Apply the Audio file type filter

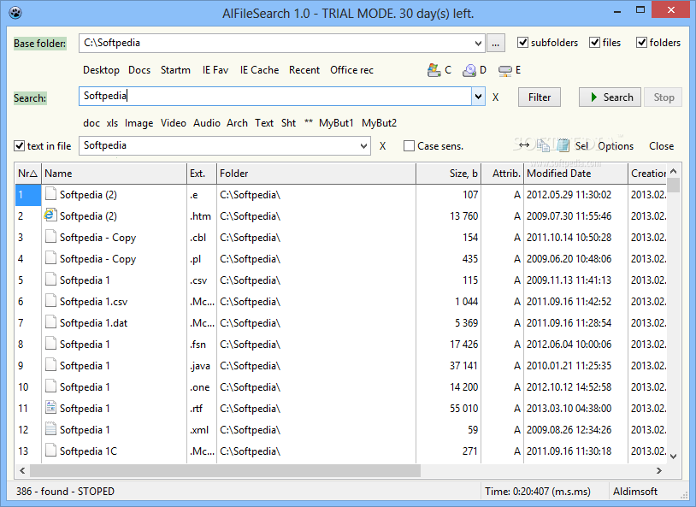(206, 123)
